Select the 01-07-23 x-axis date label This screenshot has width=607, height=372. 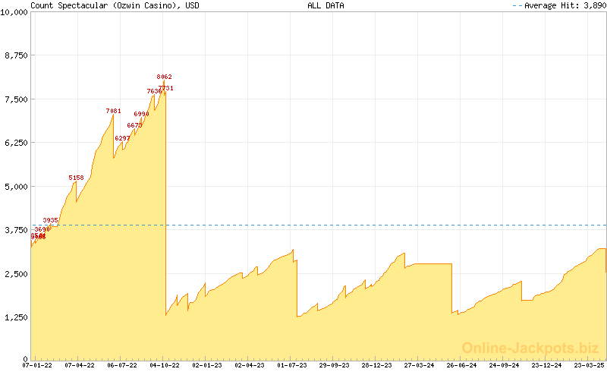(x=292, y=365)
